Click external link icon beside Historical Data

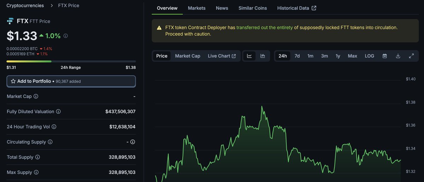click(x=314, y=8)
